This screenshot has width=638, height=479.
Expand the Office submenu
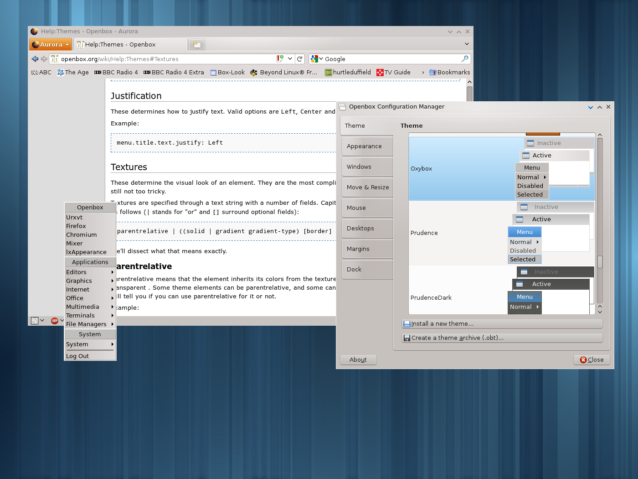pos(90,298)
